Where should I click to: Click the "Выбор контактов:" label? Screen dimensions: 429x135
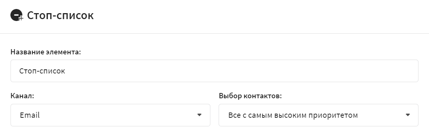[x=250, y=96]
